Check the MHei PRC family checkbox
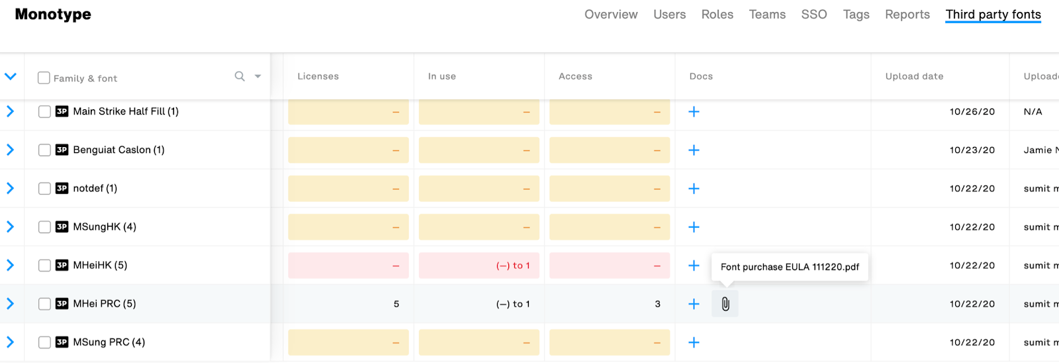The height and width of the screenshot is (363, 1059). tap(44, 304)
